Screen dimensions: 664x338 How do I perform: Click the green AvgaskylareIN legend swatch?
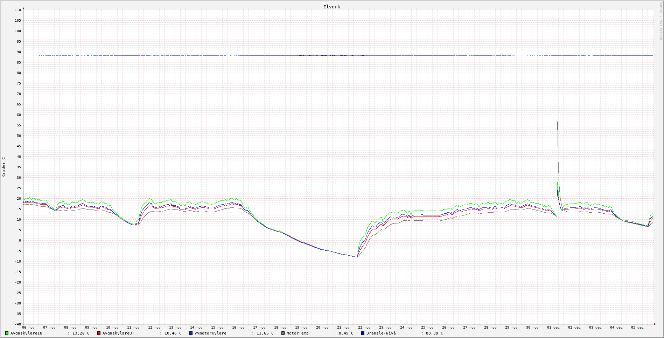point(7,333)
